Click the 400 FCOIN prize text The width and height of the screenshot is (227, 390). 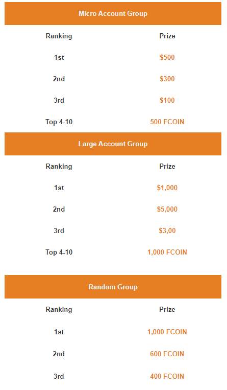pyautogui.click(x=167, y=376)
